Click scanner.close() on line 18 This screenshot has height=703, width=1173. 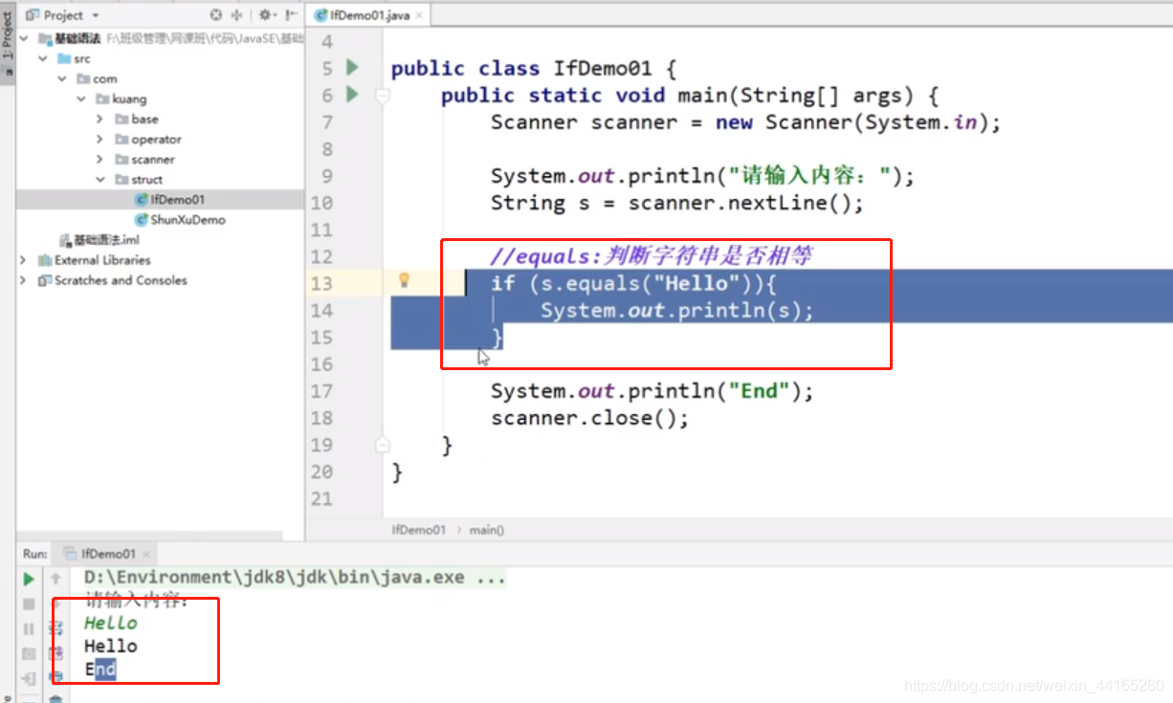point(589,418)
